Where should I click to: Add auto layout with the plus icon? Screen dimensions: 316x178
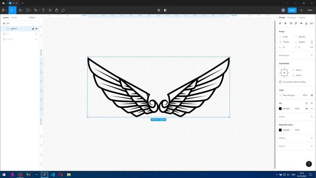pyautogui.click(x=312, y=55)
